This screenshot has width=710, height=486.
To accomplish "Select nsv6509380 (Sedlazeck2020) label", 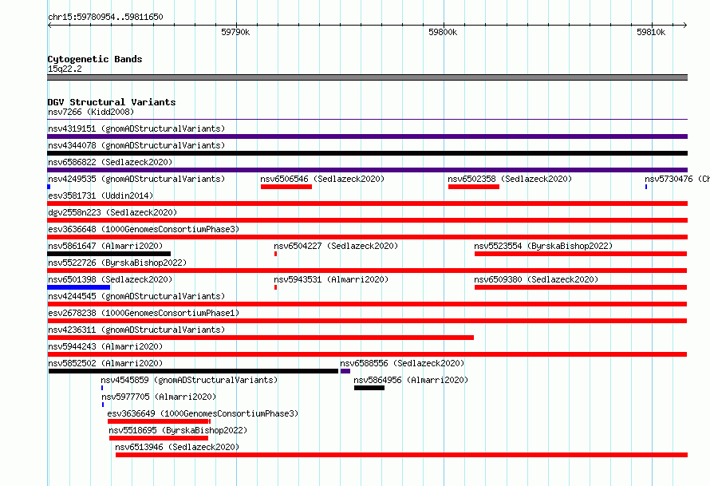I will point(536,279).
